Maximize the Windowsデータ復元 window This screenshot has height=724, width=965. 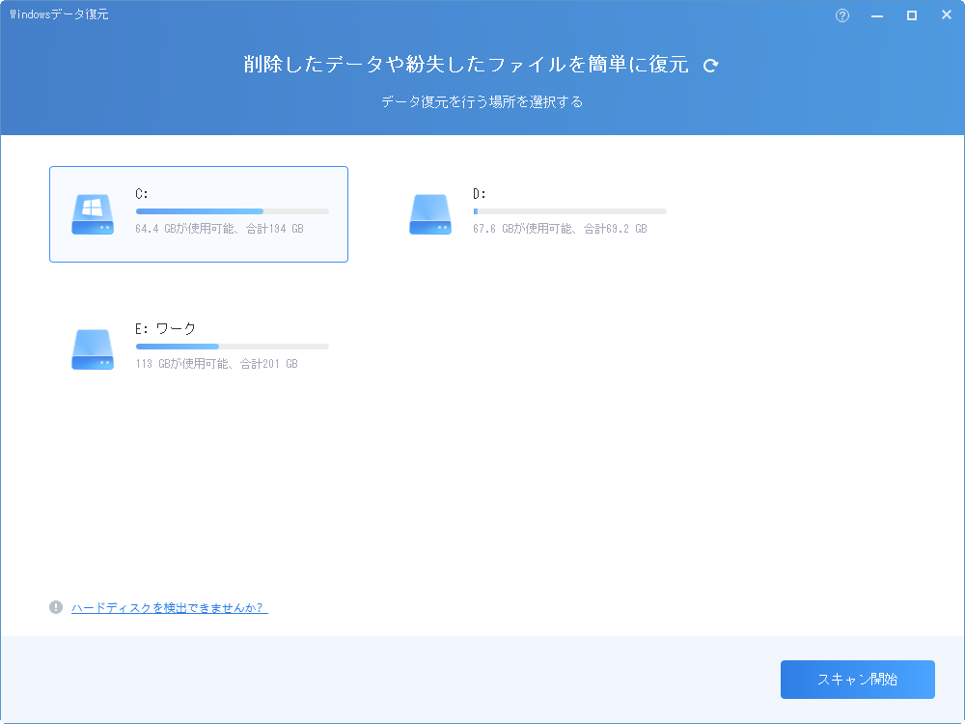pyautogui.click(x=912, y=15)
